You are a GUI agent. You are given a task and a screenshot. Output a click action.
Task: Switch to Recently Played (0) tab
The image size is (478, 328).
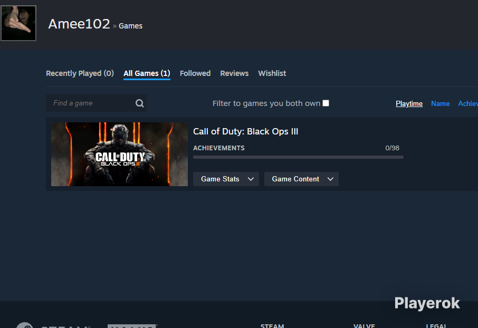[x=80, y=73]
